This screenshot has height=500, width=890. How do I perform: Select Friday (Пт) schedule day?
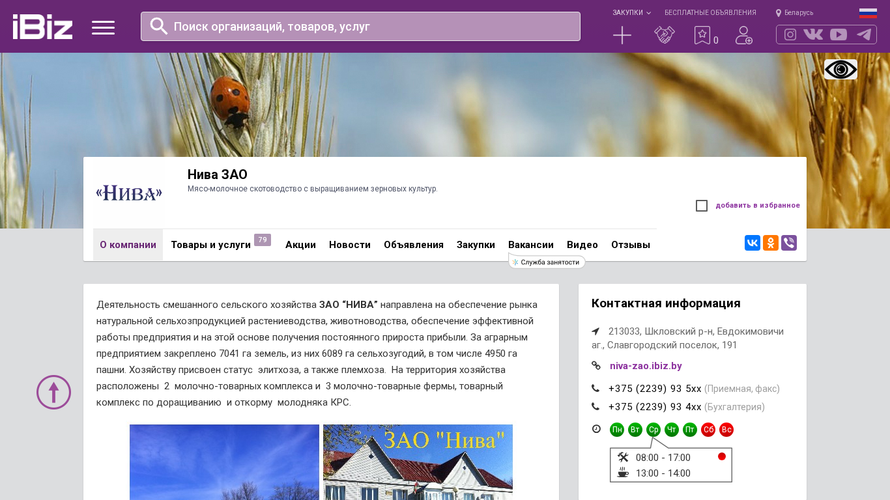click(x=690, y=430)
